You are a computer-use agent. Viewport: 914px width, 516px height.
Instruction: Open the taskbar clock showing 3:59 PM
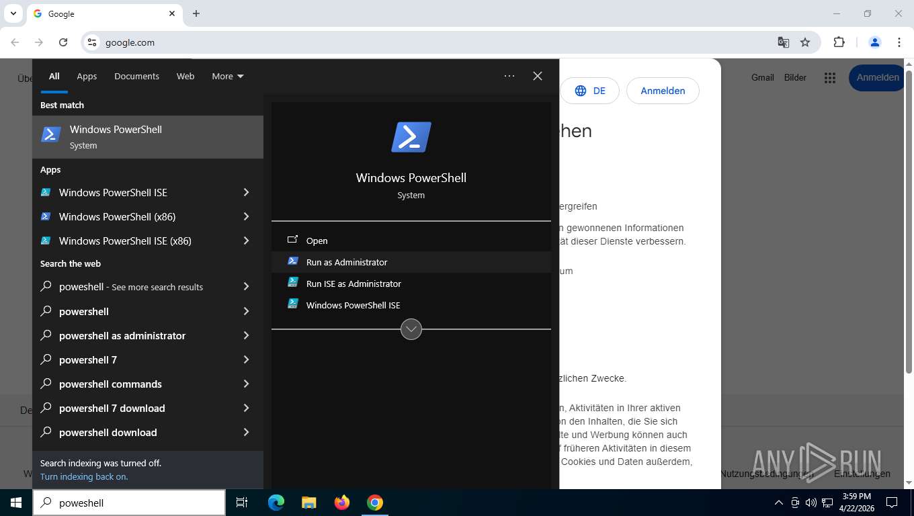pos(856,503)
